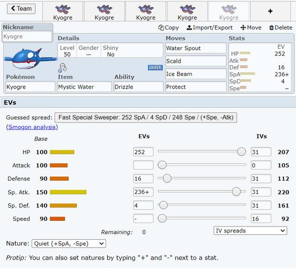Image resolution: width=296 pixels, height=268 pixels.
Task: Click the HP EV slider handle
Action: point(241,152)
